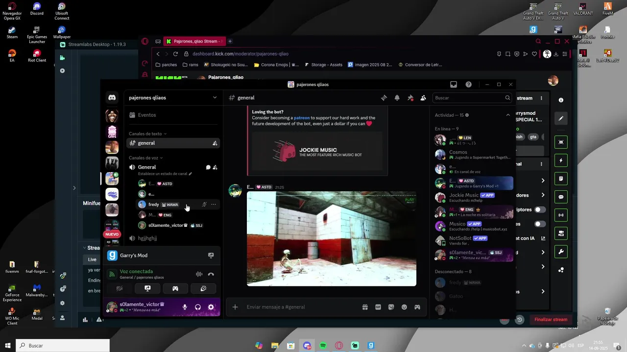Open gift icon in message bar
627x352 pixels.
[365, 307]
